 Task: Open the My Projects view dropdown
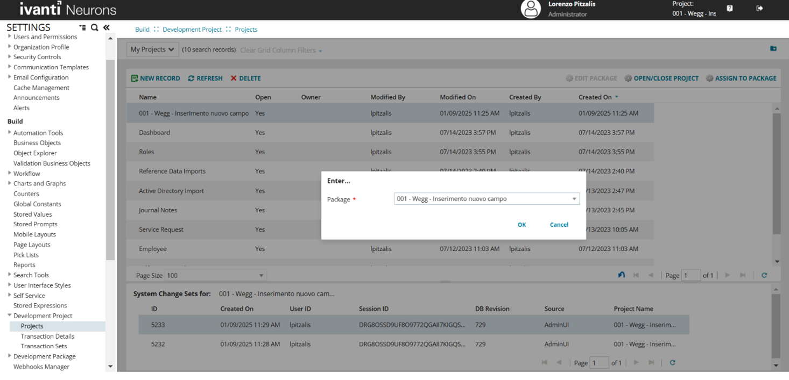click(152, 49)
